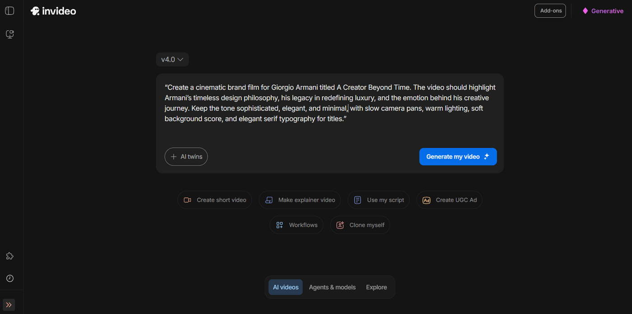Click the Add-ons button

pyautogui.click(x=550, y=11)
